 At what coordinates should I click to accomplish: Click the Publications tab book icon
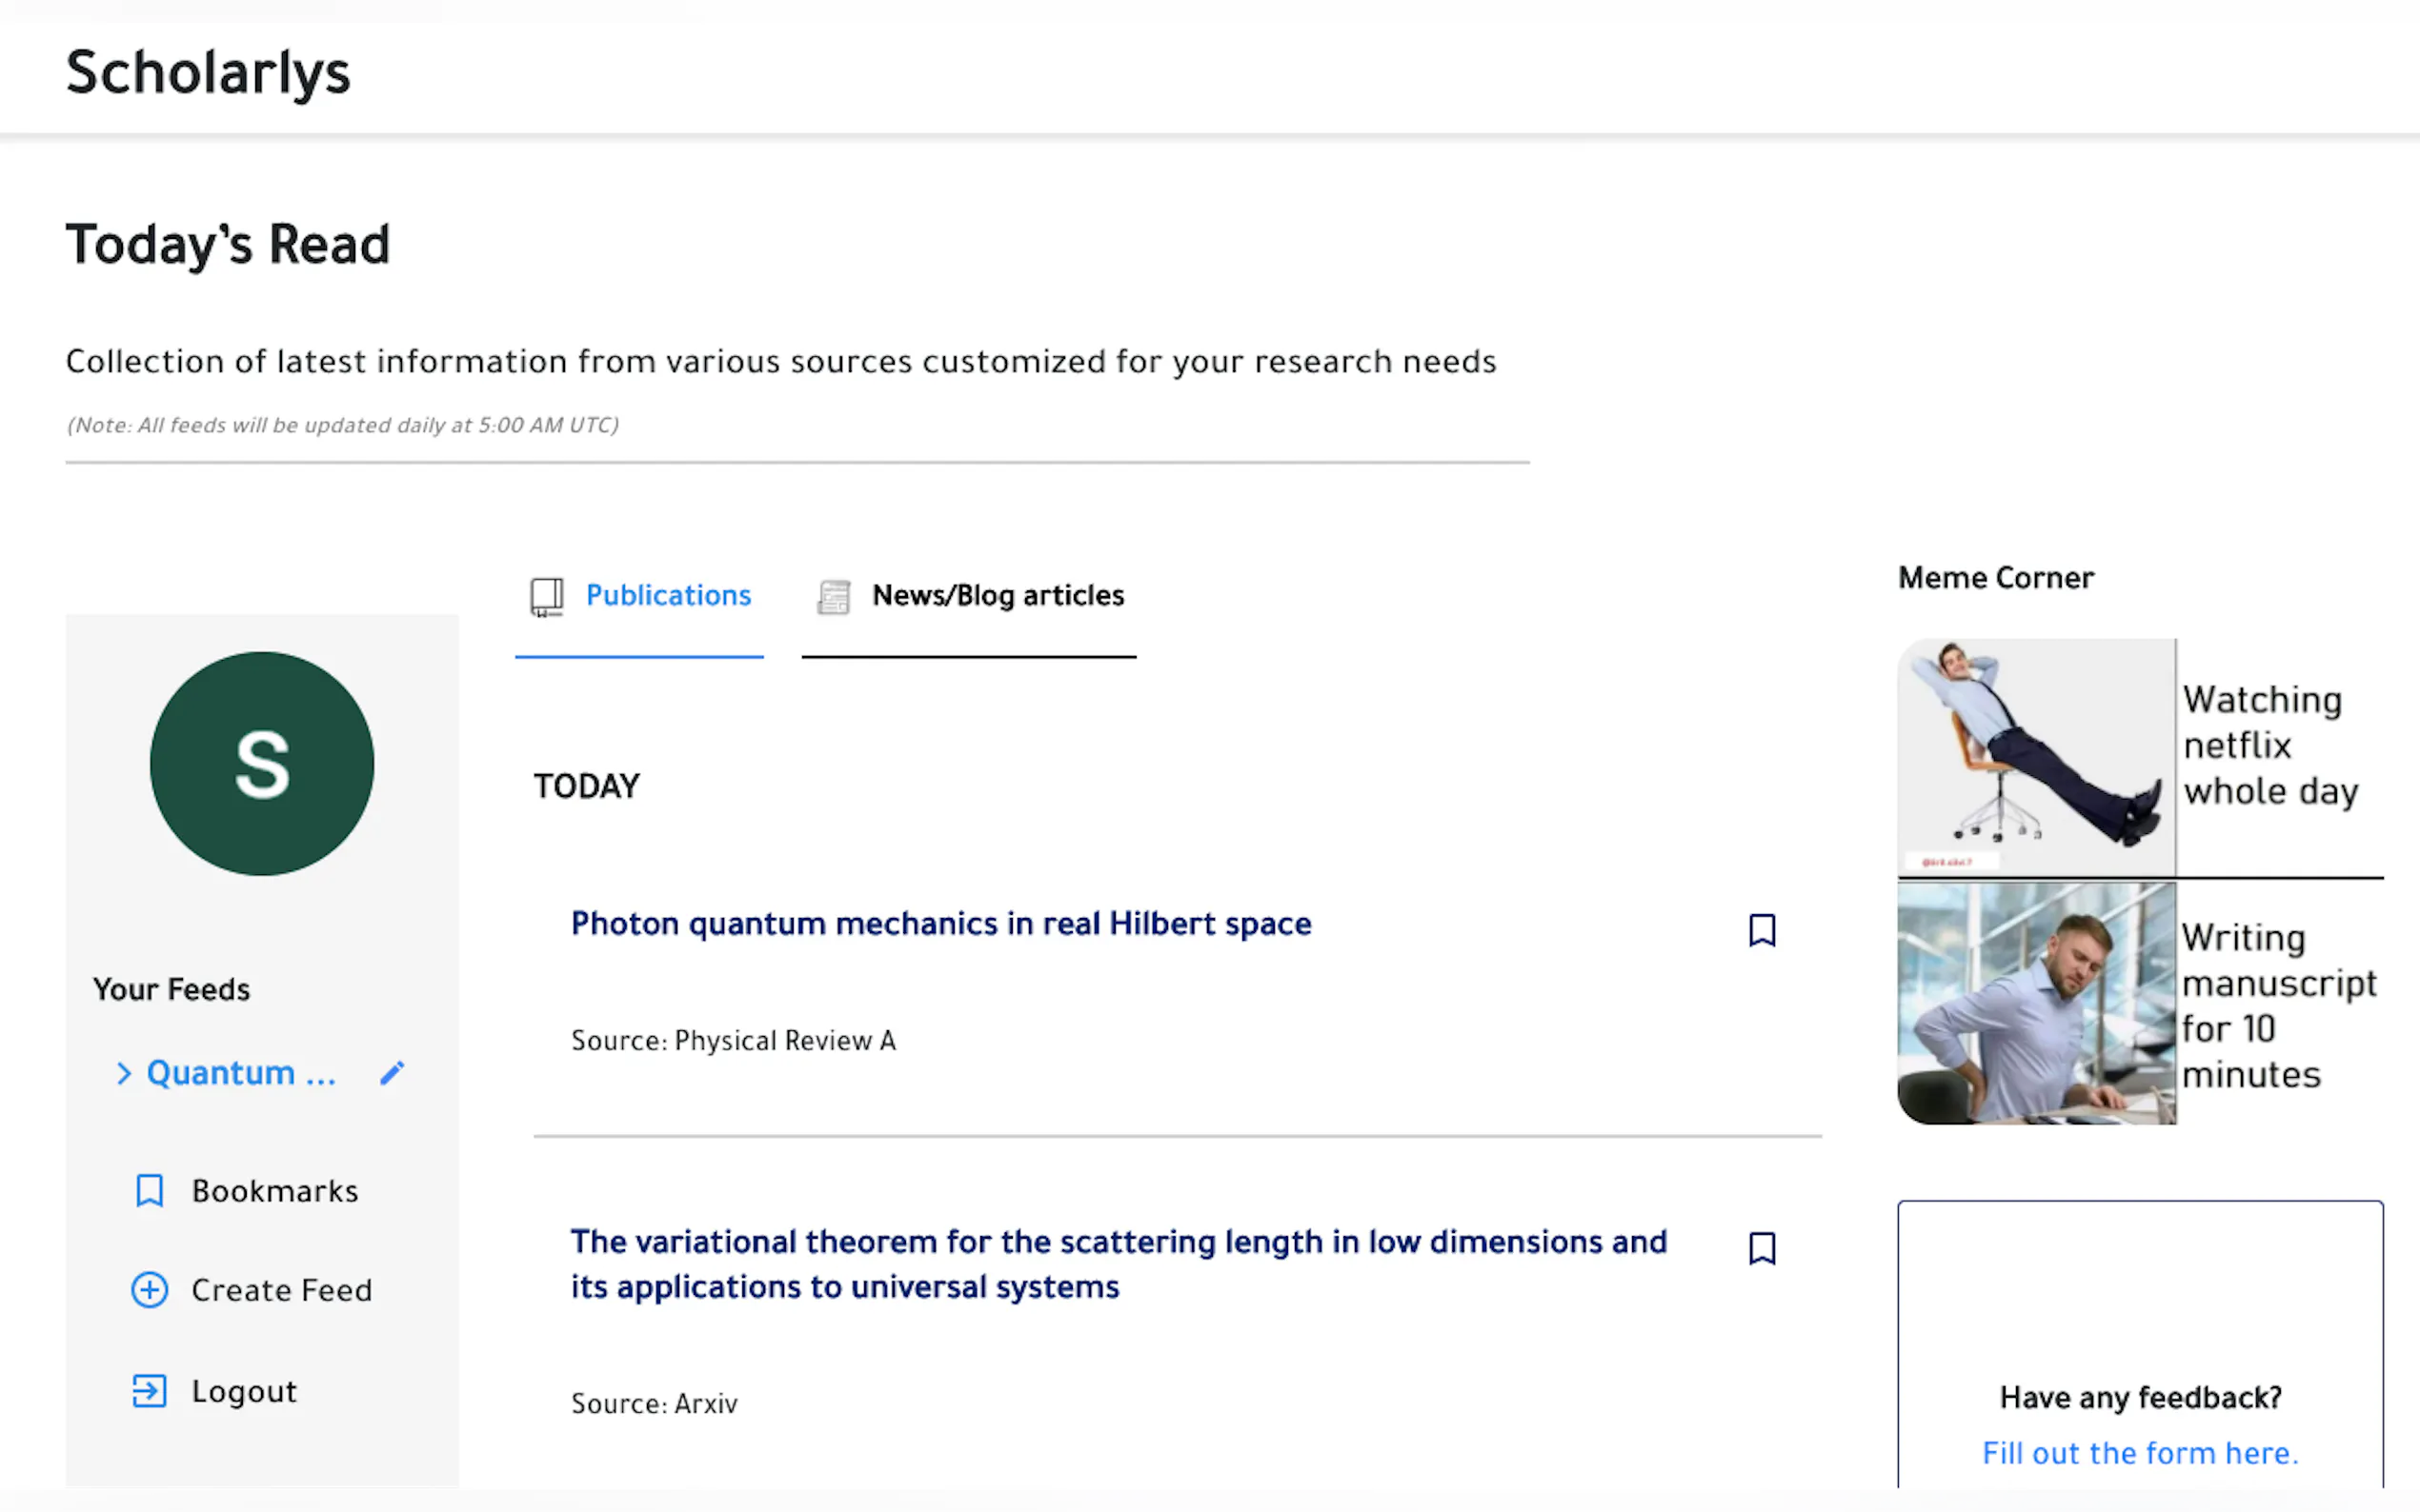click(546, 596)
